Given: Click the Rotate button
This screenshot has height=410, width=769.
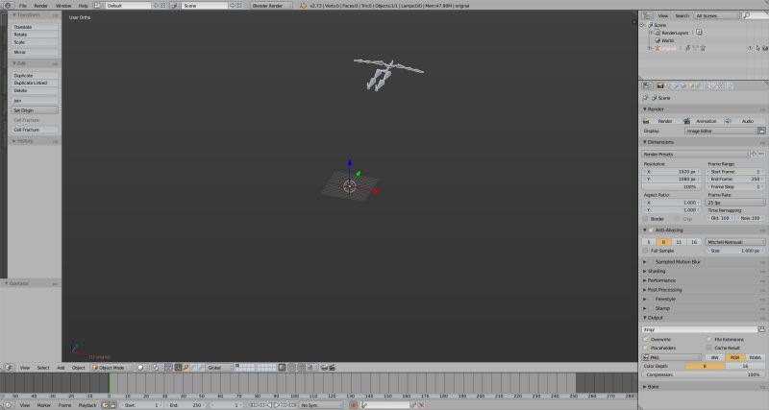Looking at the screenshot, I should click(x=35, y=35).
